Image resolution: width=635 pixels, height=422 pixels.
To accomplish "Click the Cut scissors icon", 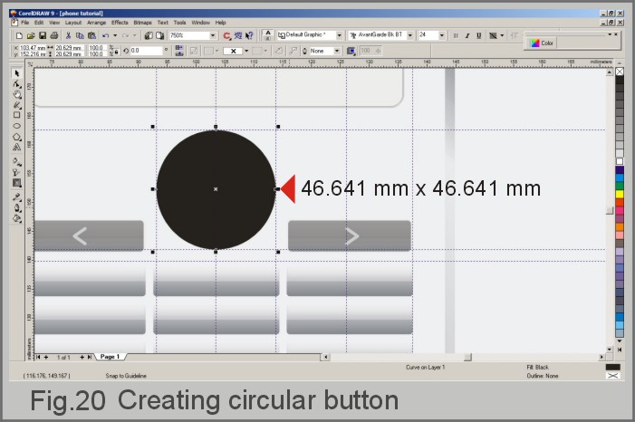I will 68,35.
